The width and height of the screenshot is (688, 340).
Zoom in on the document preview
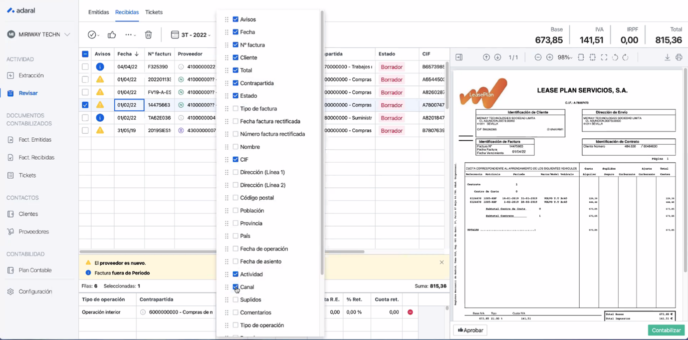(x=549, y=57)
